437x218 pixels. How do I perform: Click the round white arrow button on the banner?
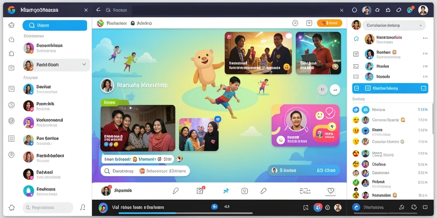click(335, 89)
